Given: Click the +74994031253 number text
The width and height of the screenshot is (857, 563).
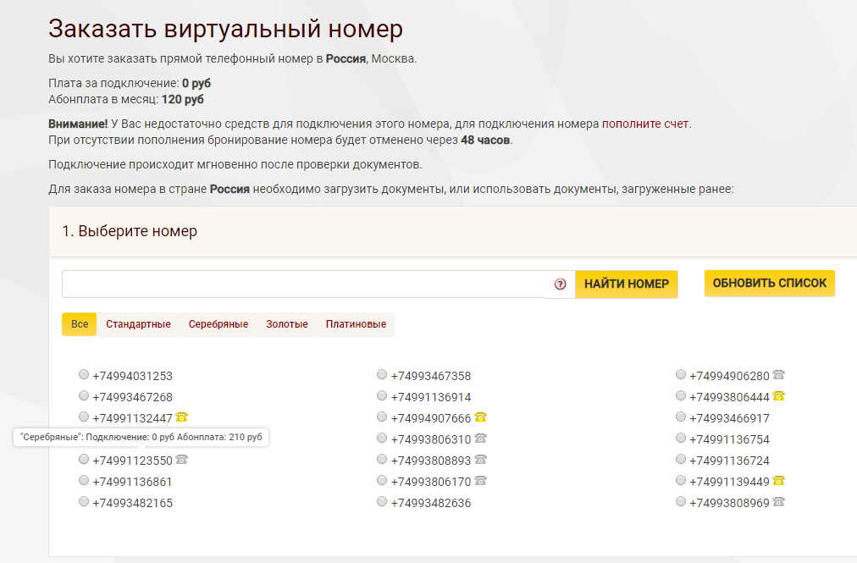Looking at the screenshot, I should (132, 376).
